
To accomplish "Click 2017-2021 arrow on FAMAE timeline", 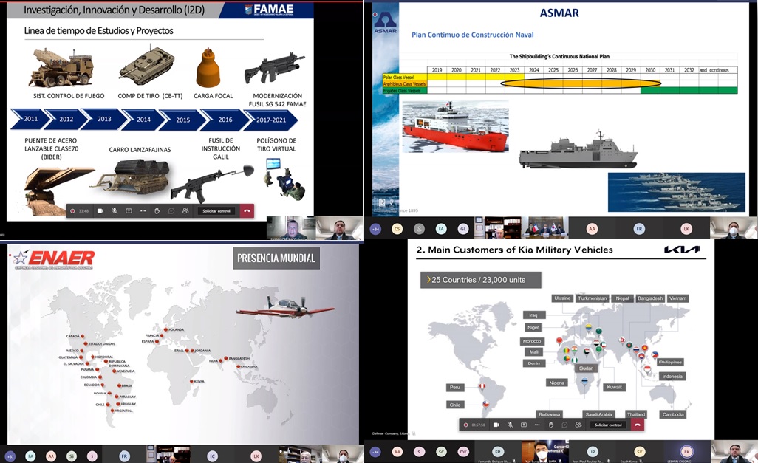I will pyautogui.click(x=270, y=120).
